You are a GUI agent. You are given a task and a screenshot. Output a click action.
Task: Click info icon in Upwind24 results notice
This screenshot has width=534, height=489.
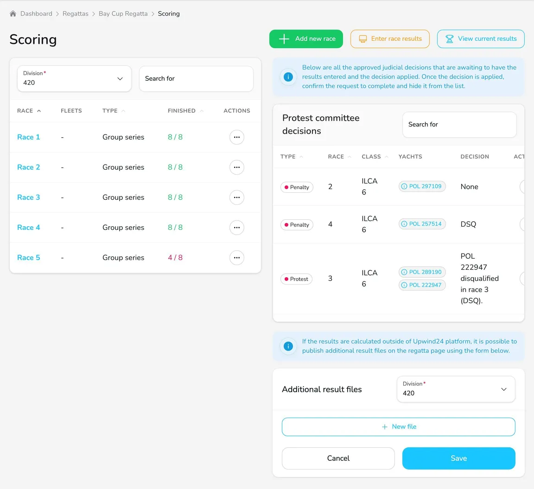coord(288,346)
